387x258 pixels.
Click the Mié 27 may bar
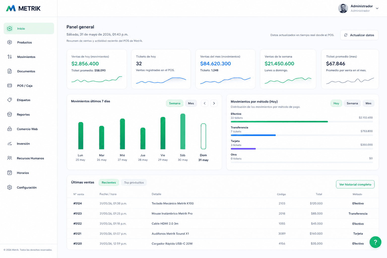pos(122,134)
